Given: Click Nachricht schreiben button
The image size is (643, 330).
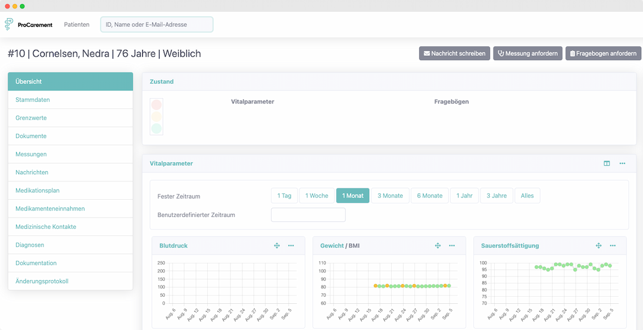Looking at the screenshot, I should (x=454, y=54).
